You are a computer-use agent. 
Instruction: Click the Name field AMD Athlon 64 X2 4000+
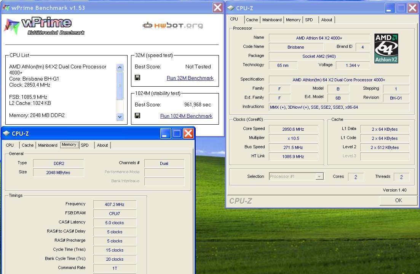319,38
